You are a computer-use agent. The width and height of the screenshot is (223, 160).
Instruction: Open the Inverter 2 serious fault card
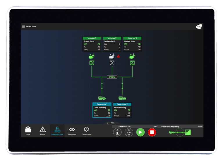(112, 44)
